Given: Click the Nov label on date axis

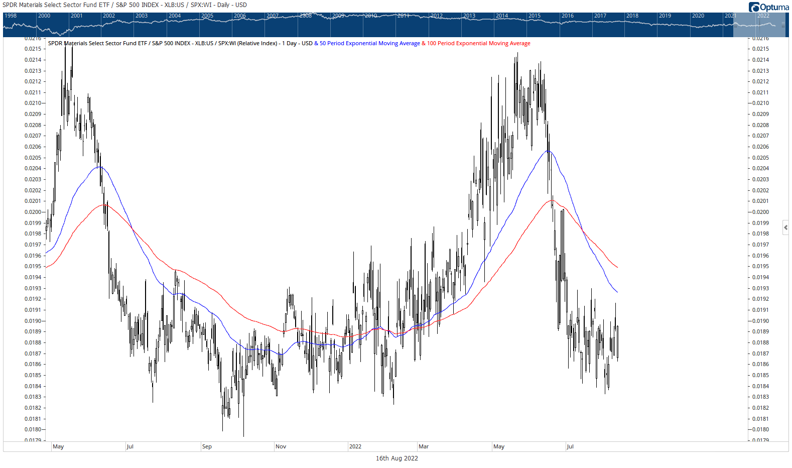Looking at the screenshot, I should (281, 446).
